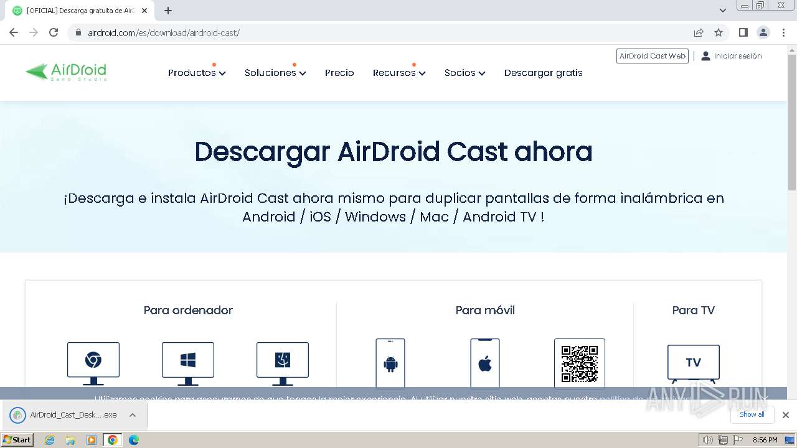Open the tab search dropdown
Viewport: 797px width, 448px height.
[723, 11]
